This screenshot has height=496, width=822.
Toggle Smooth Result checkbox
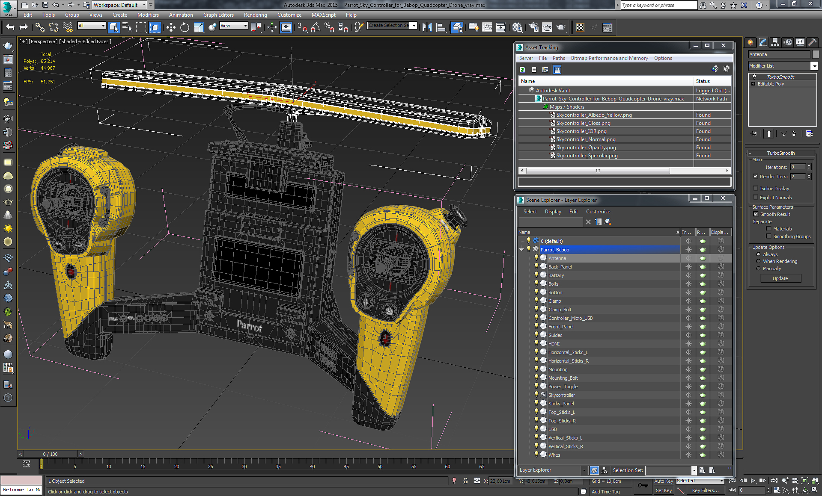click(x=756, y=214)
